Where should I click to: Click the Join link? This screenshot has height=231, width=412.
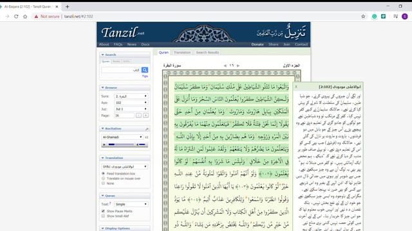point(286,44)
